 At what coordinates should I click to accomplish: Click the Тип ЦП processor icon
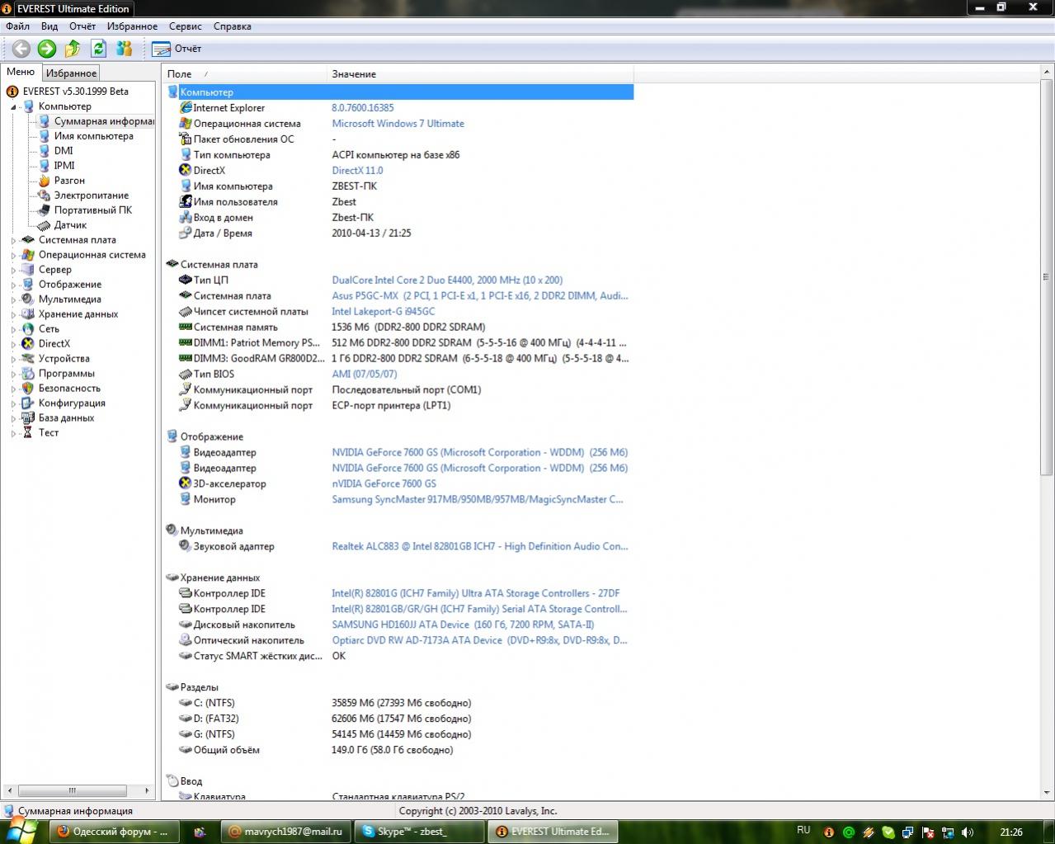click(186, 281)
